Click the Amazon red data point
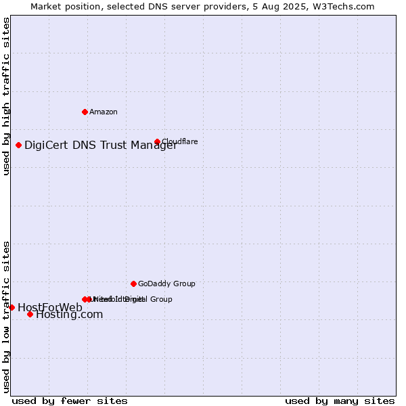The width and height of the screenshot is (406, 406). click(x=85, y=112)
